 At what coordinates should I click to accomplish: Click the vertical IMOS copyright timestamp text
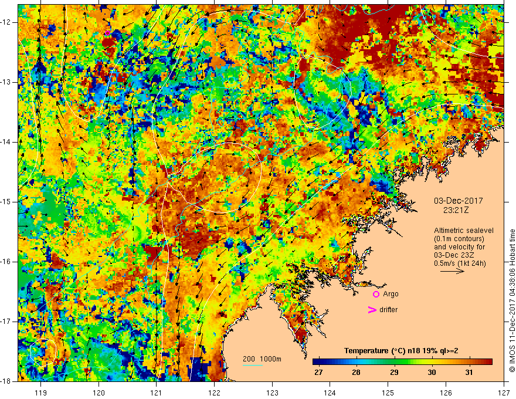coord(512,300)
